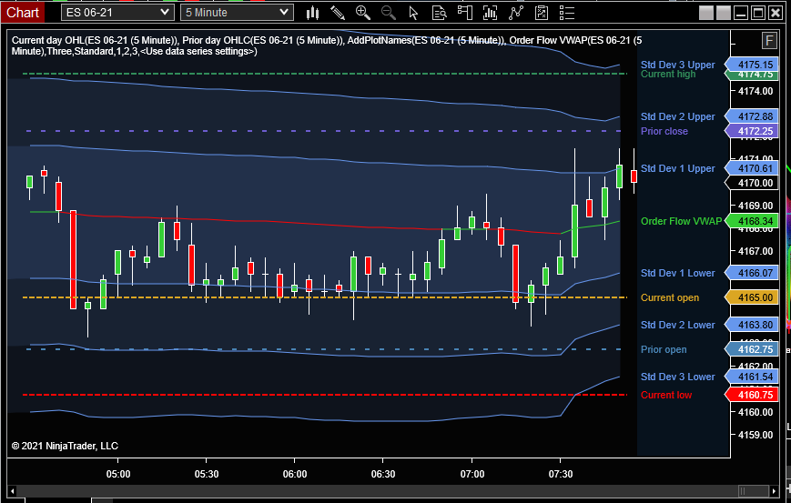Click the 07:00 time axis label

[x=472, y=474]
